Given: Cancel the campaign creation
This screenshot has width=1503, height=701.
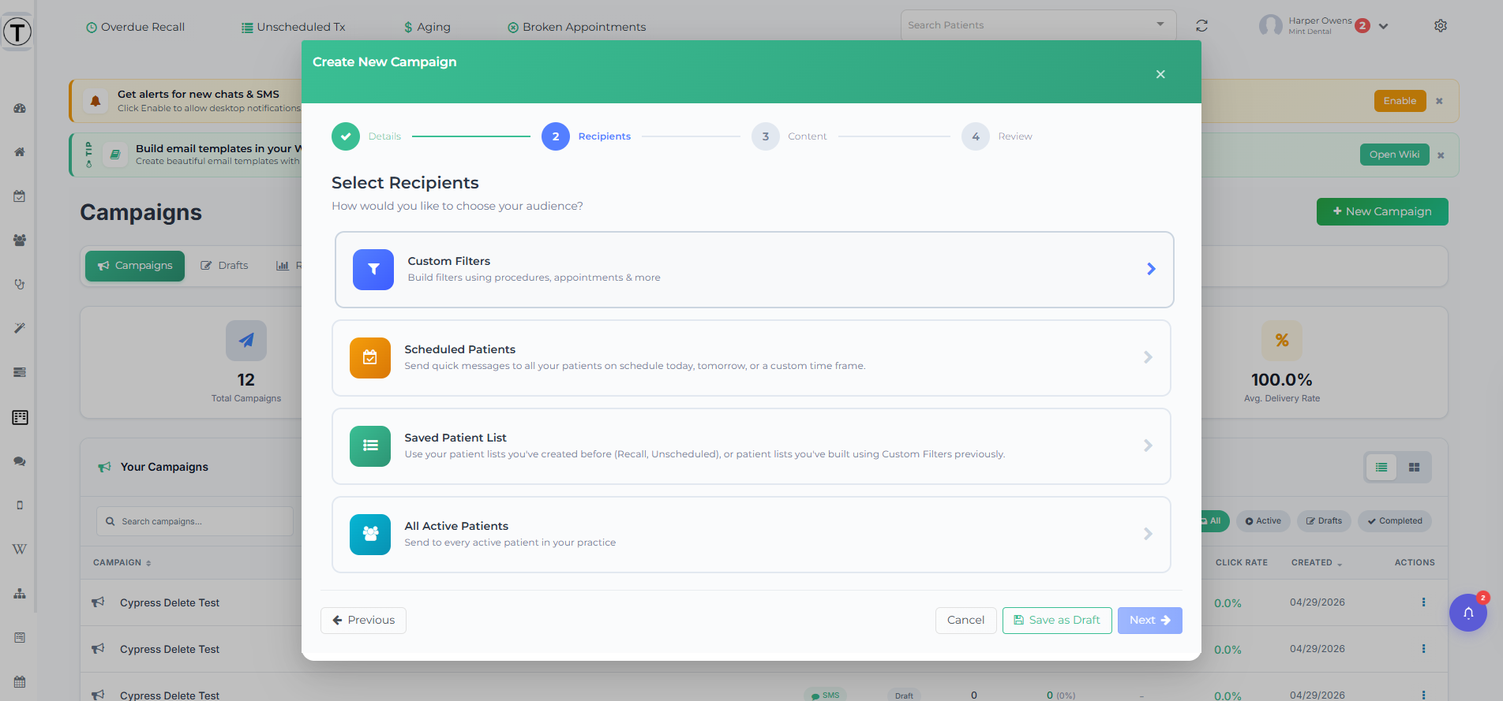Looking at the screenshot, I should click(965, 621).
